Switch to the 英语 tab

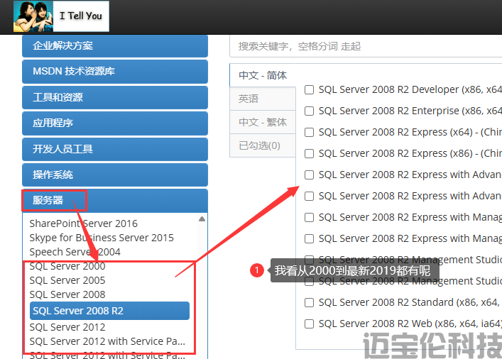(263, 99)
